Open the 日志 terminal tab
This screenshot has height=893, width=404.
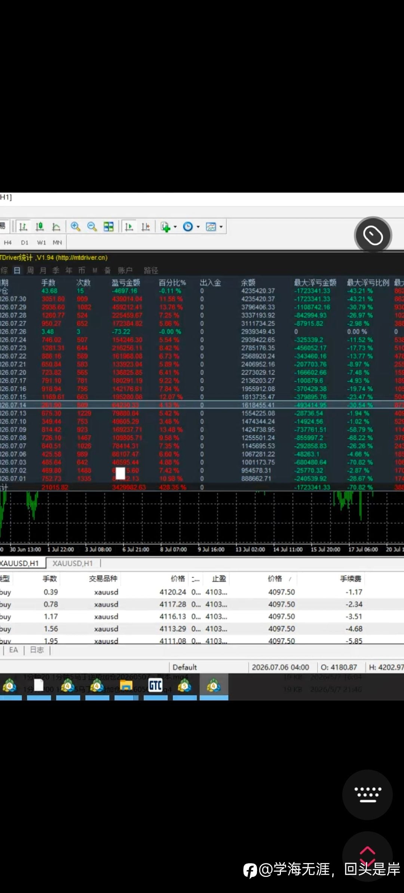coord(37,650)
